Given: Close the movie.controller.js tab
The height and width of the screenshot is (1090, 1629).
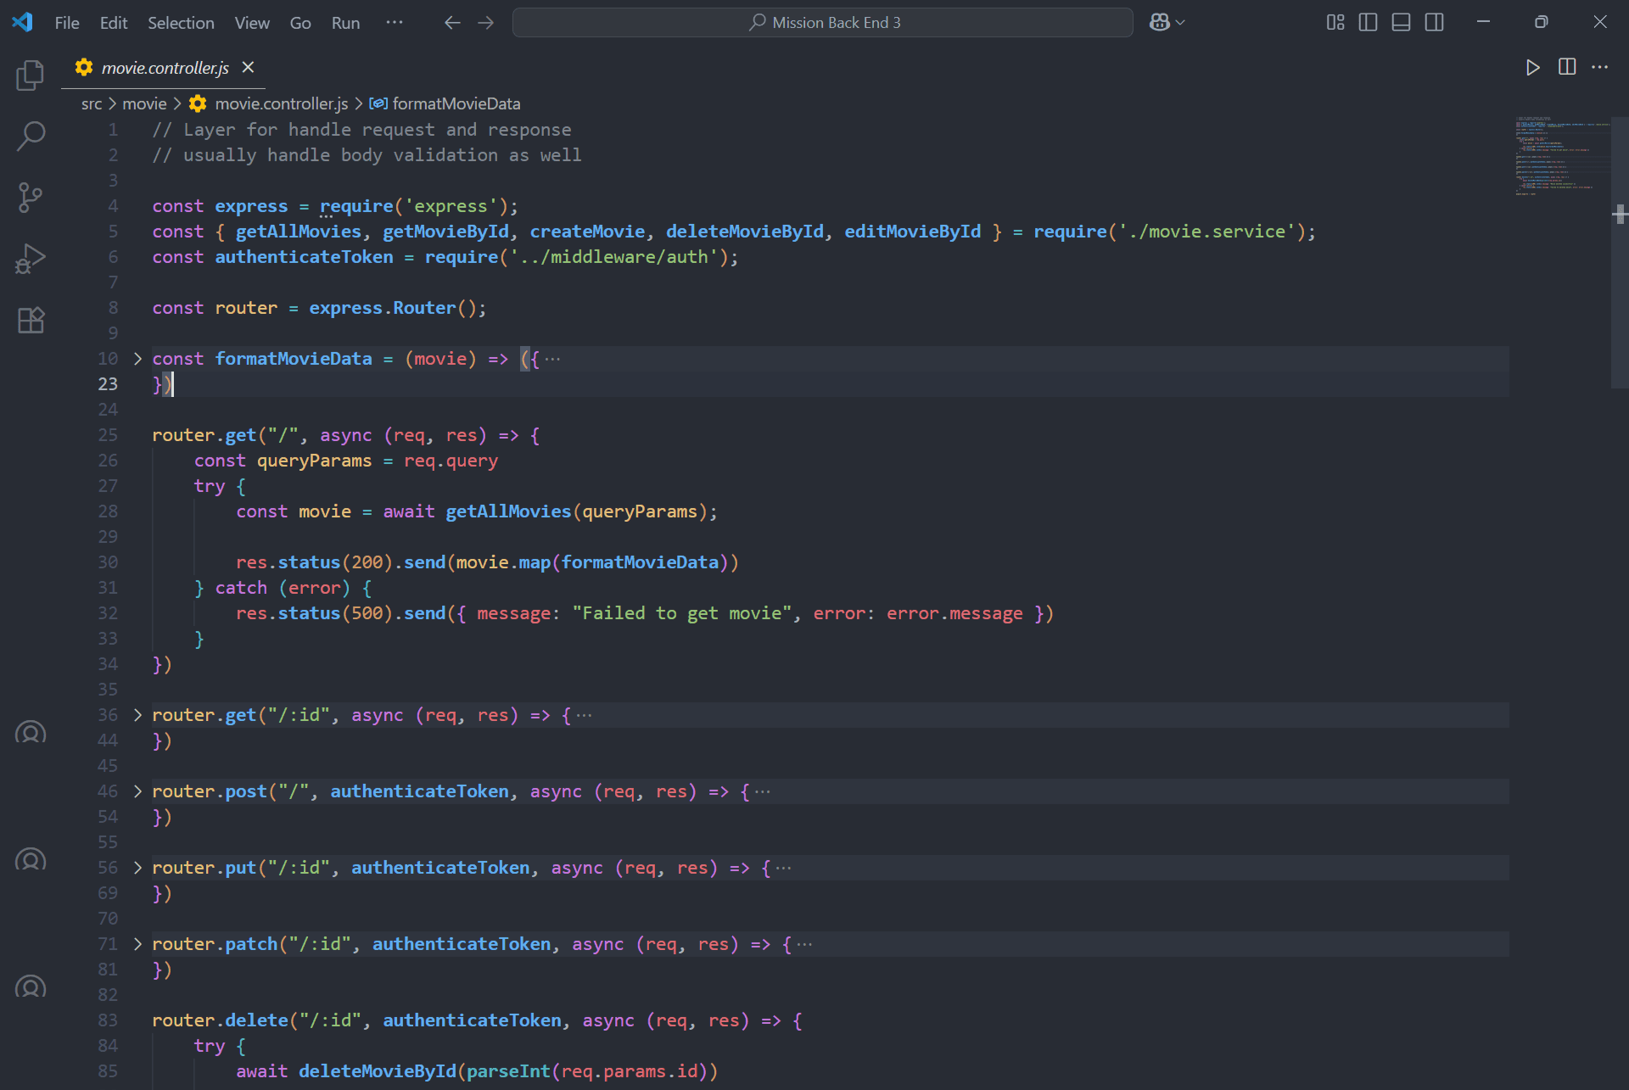Looking at the screenshot, I should [x=248, y=67].
